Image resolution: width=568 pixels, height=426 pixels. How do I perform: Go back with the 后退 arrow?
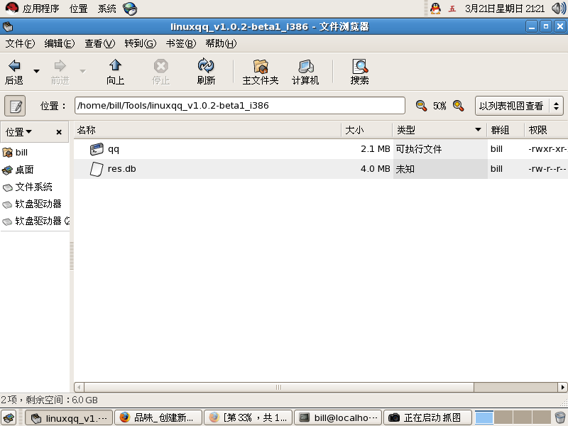[x=14, y=72]
